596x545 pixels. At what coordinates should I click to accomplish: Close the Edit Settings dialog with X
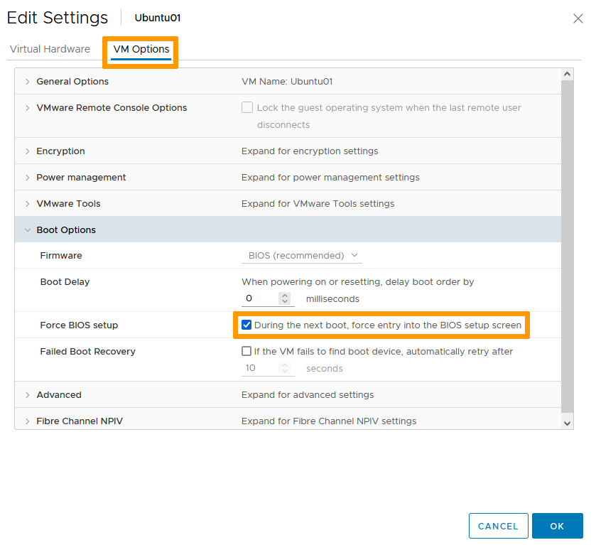point(578,18)
